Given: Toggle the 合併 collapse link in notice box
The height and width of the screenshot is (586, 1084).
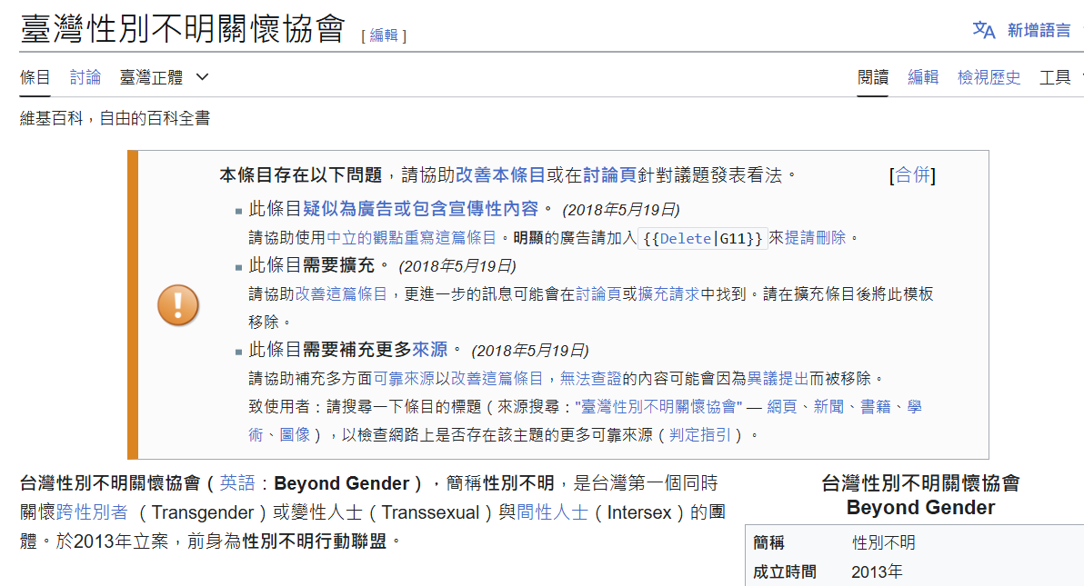Looking at the screenshot, I should [912, 175].
